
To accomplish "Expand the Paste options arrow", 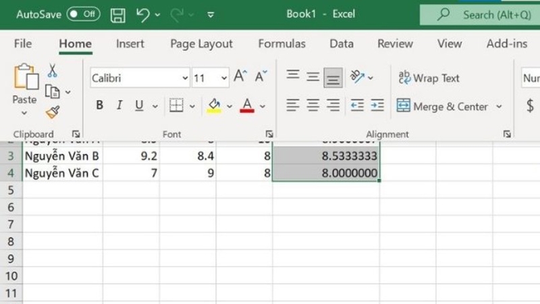I will [24, 113].
